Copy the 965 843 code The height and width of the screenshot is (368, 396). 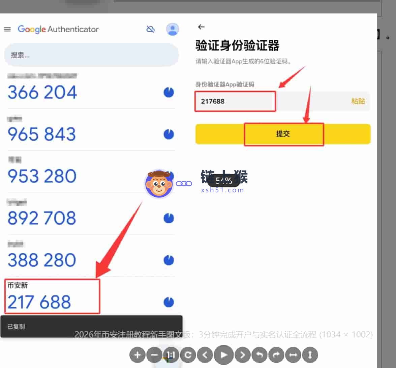coord(42,134)
